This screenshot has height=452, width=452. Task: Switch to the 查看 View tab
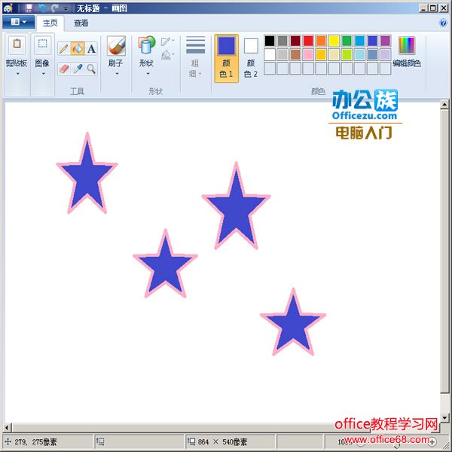click(x=81, y=23)
